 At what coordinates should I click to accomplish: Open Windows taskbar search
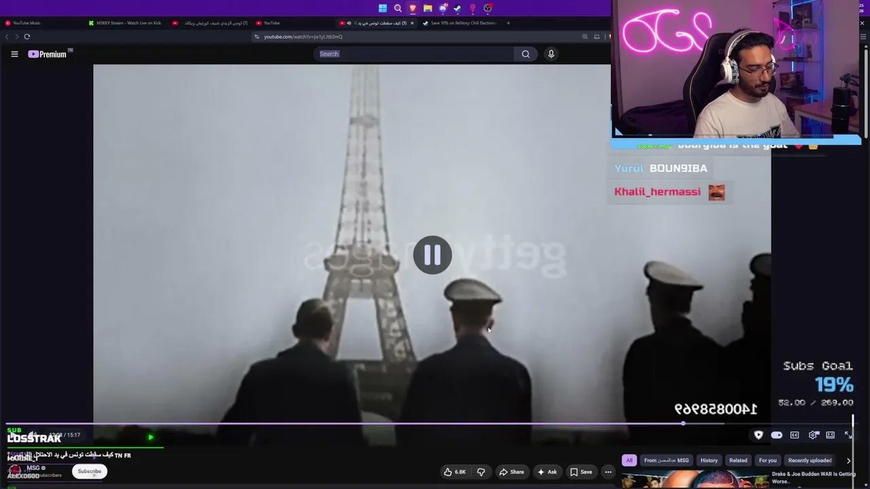398,8
